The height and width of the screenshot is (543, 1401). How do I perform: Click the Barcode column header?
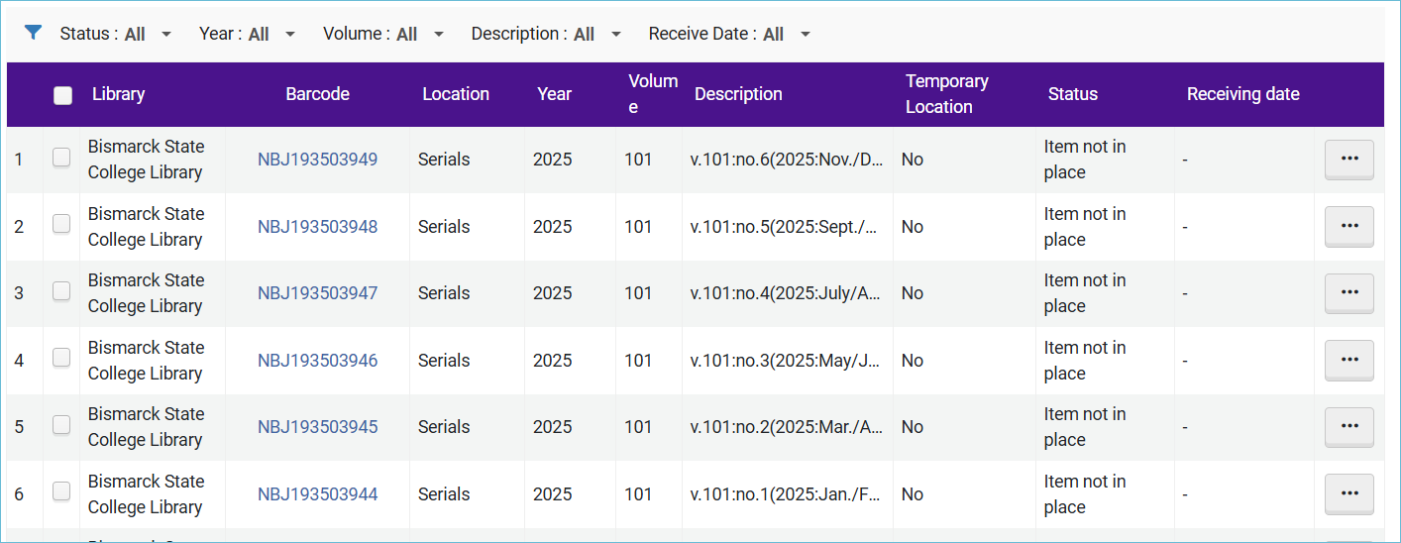(317, 94)
